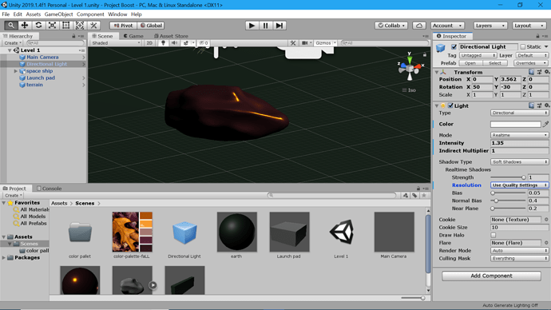Toggle scene lighting bulb icon

point(163,43)
